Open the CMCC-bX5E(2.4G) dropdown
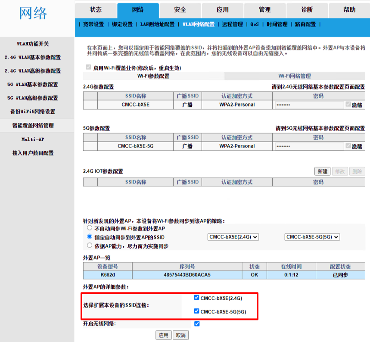This screenshot has height=342, width=370. point(233,237)
